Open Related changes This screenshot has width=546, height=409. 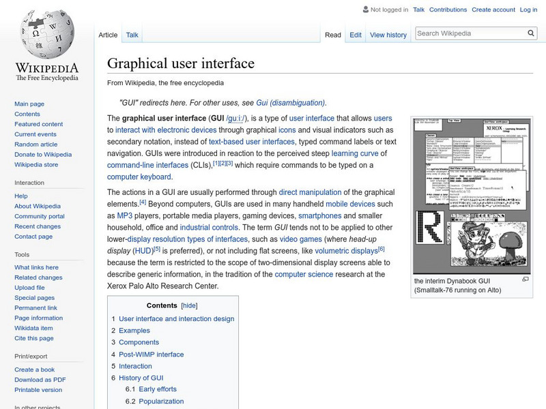point(38,277)
